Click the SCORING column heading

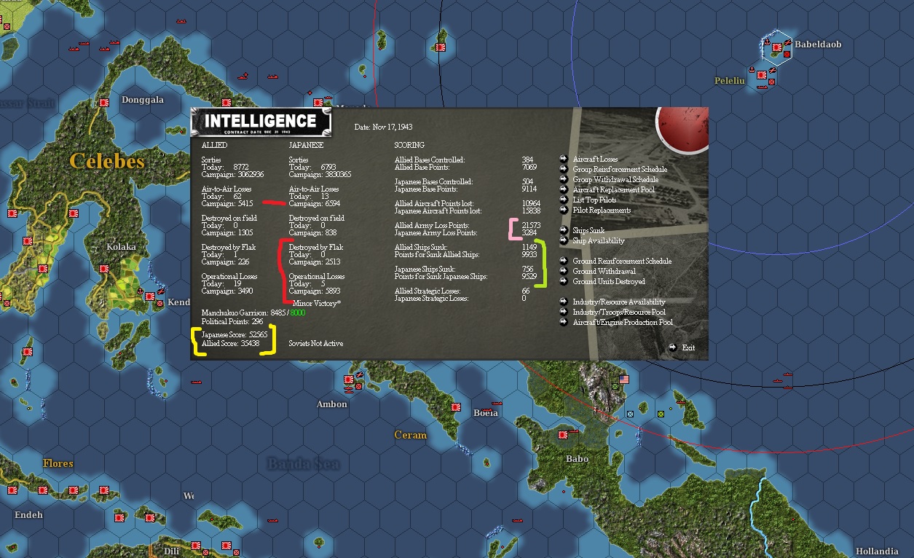point(409,145)
